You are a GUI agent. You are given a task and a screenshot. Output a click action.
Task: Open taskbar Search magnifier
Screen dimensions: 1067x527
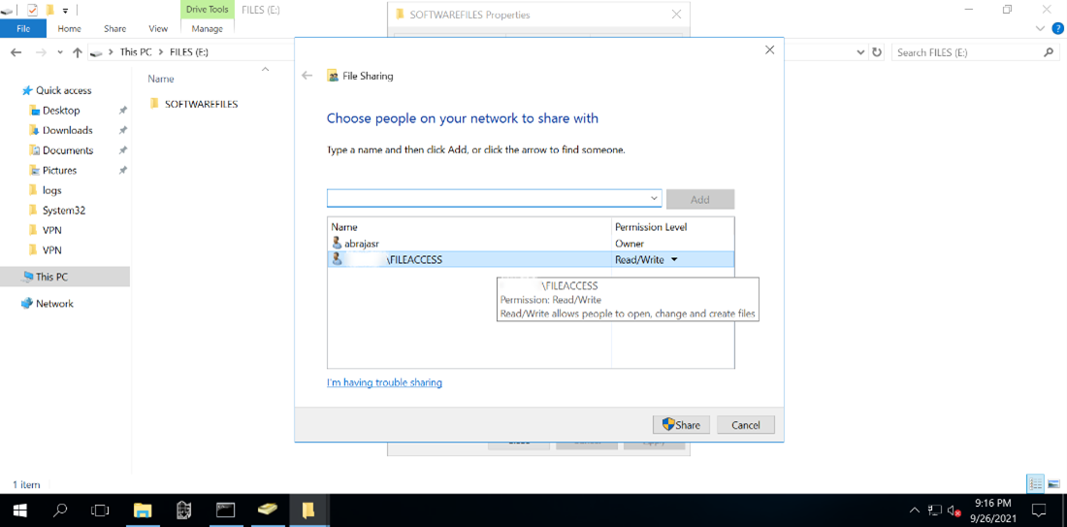60,510
